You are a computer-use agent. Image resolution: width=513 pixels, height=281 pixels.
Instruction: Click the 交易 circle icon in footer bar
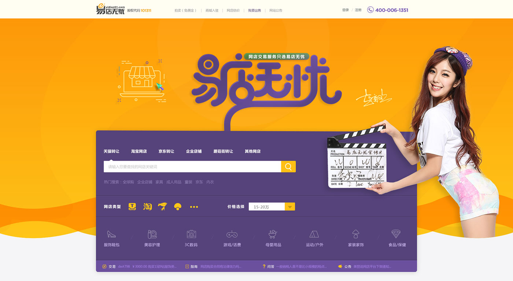click(x=104, y=266)
